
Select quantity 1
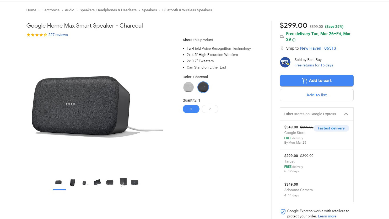(191, 109)
